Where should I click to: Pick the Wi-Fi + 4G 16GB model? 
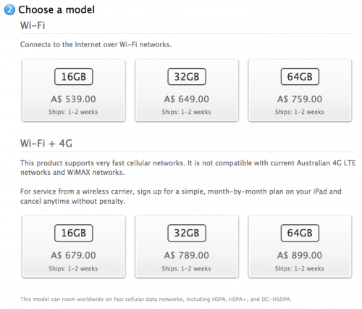tap(74, 247)
